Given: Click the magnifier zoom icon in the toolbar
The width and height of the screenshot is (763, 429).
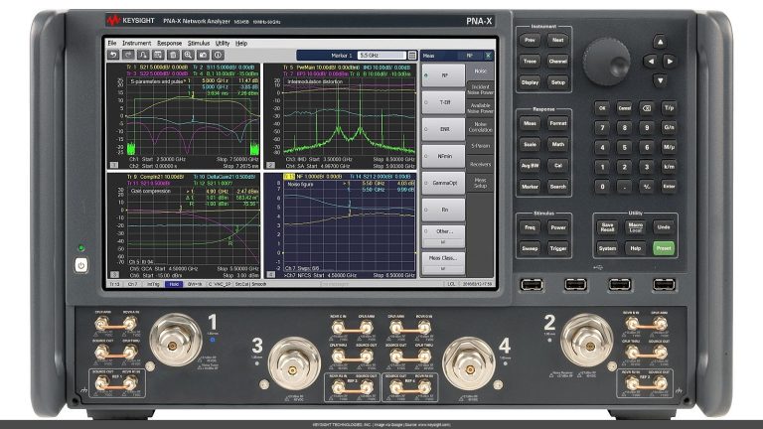Looking at the screenshot, I should 188,55.
